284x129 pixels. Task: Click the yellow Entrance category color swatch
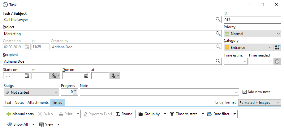coord(227,48)
